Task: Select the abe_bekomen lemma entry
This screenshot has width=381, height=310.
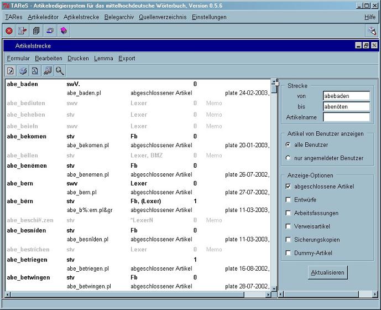Action: (27, 137)
